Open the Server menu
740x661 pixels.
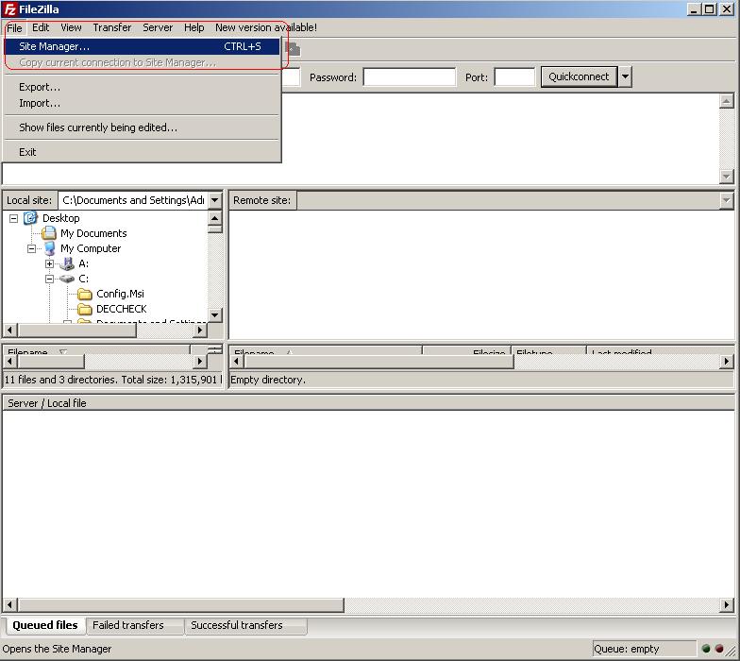(x=158, y=27)
